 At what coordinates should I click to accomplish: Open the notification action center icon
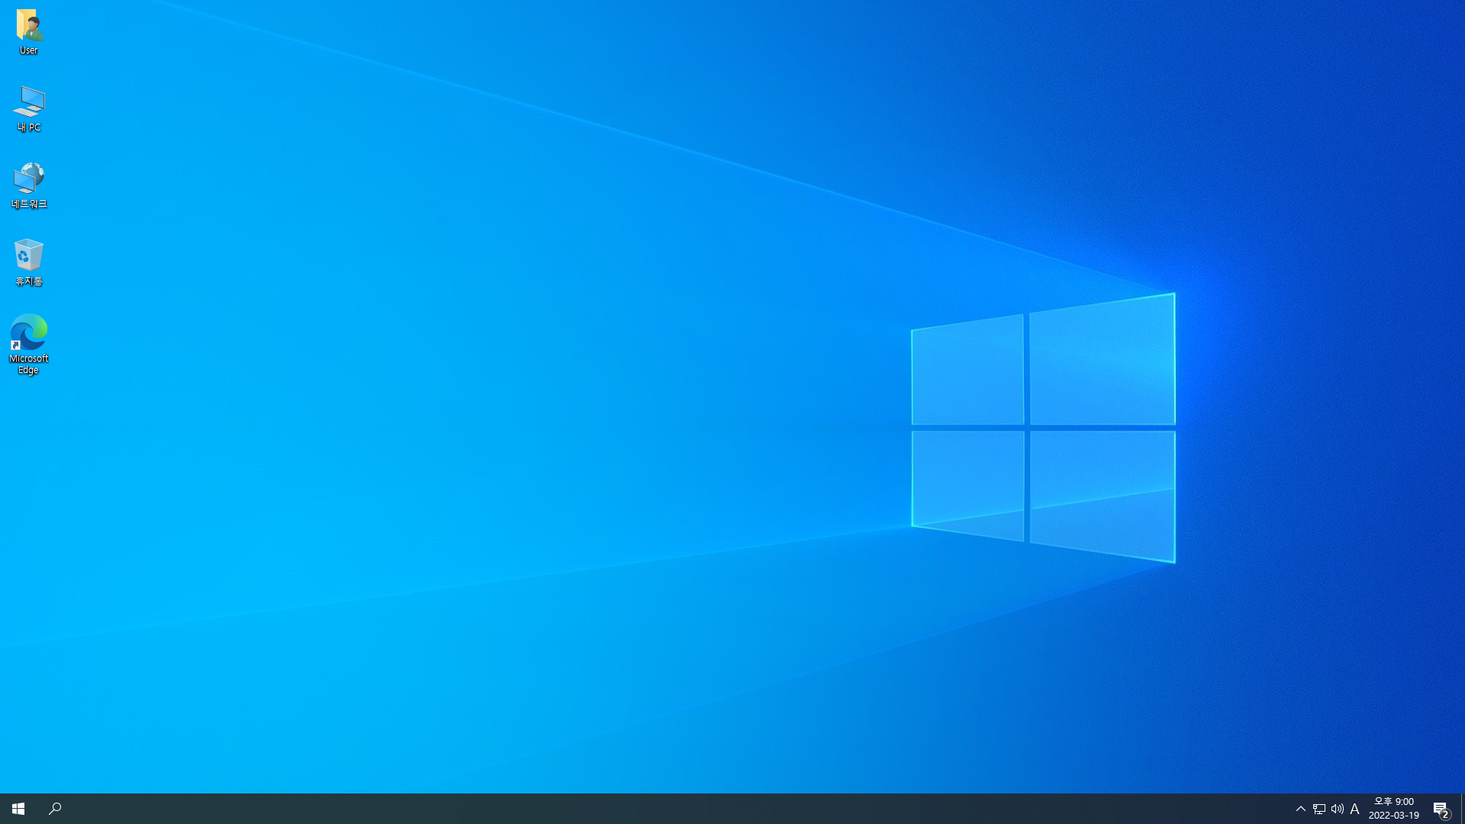1441,809
